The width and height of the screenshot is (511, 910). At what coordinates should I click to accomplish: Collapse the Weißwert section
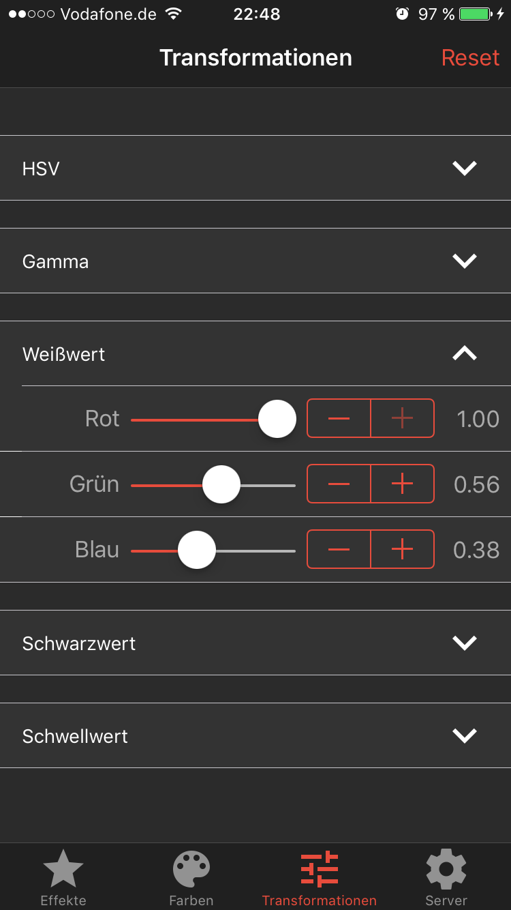click(x=465, y=353)
